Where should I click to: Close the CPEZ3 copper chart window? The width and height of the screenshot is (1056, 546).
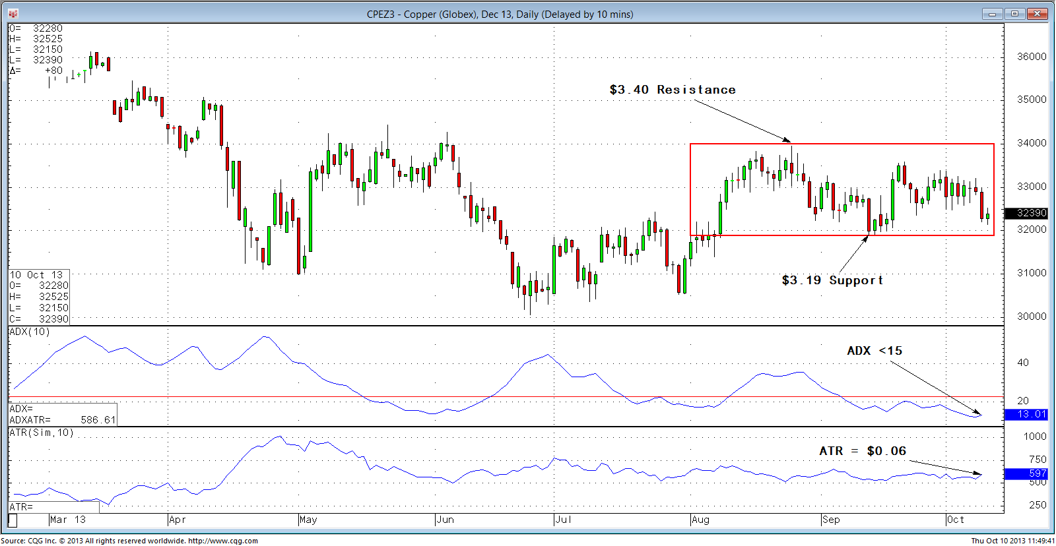pos(1037,14)
